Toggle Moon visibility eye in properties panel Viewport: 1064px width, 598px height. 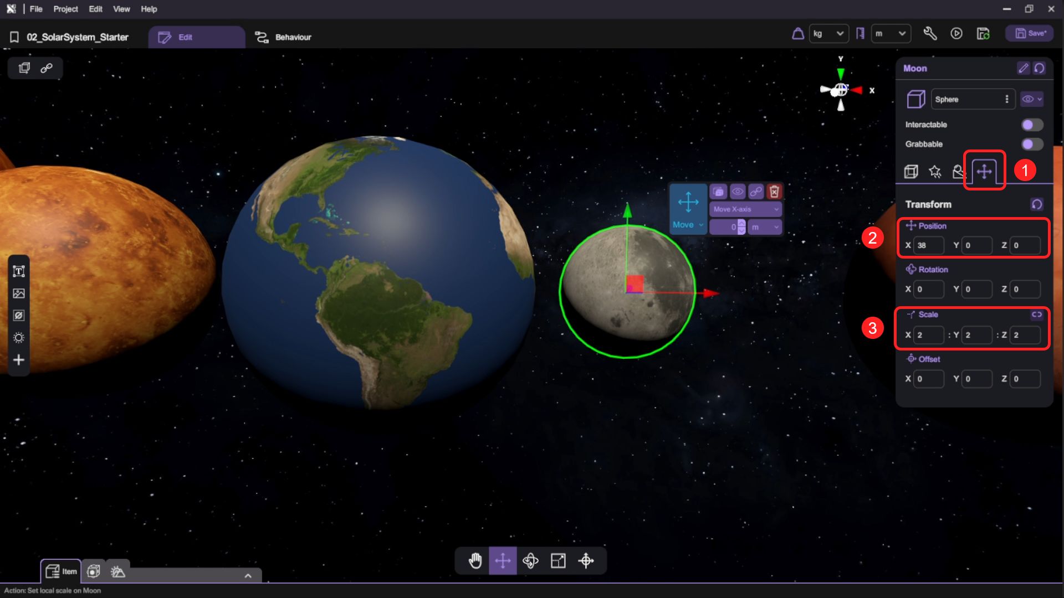coord(1028,99)
